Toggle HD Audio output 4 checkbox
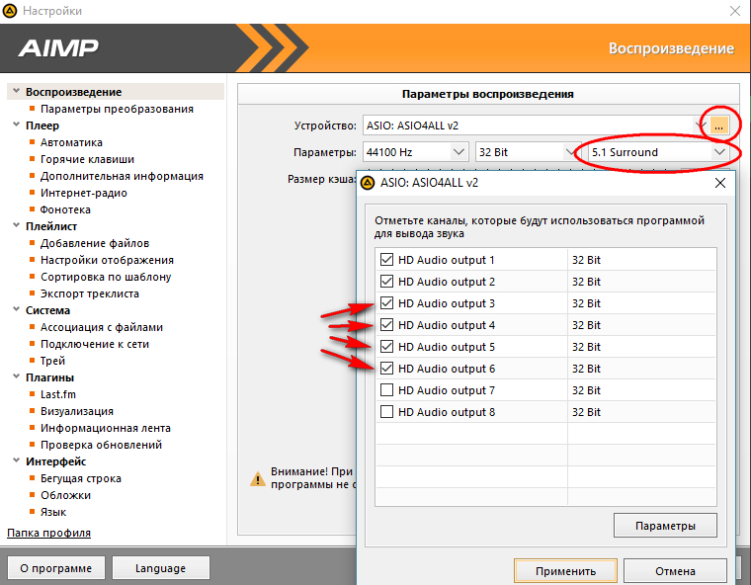This screenshot has height=585, width=751. coord(386,325)
